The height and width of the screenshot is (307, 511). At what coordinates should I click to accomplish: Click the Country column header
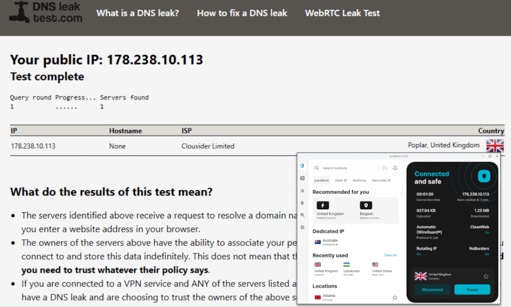[491, 131]
